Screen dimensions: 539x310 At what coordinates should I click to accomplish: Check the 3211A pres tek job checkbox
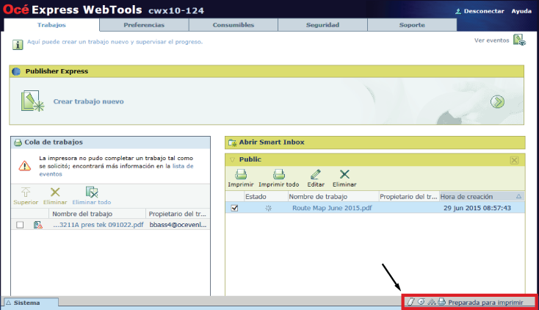pos(20,225)
